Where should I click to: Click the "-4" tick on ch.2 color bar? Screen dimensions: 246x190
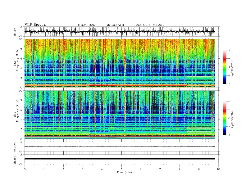[229, 110]
